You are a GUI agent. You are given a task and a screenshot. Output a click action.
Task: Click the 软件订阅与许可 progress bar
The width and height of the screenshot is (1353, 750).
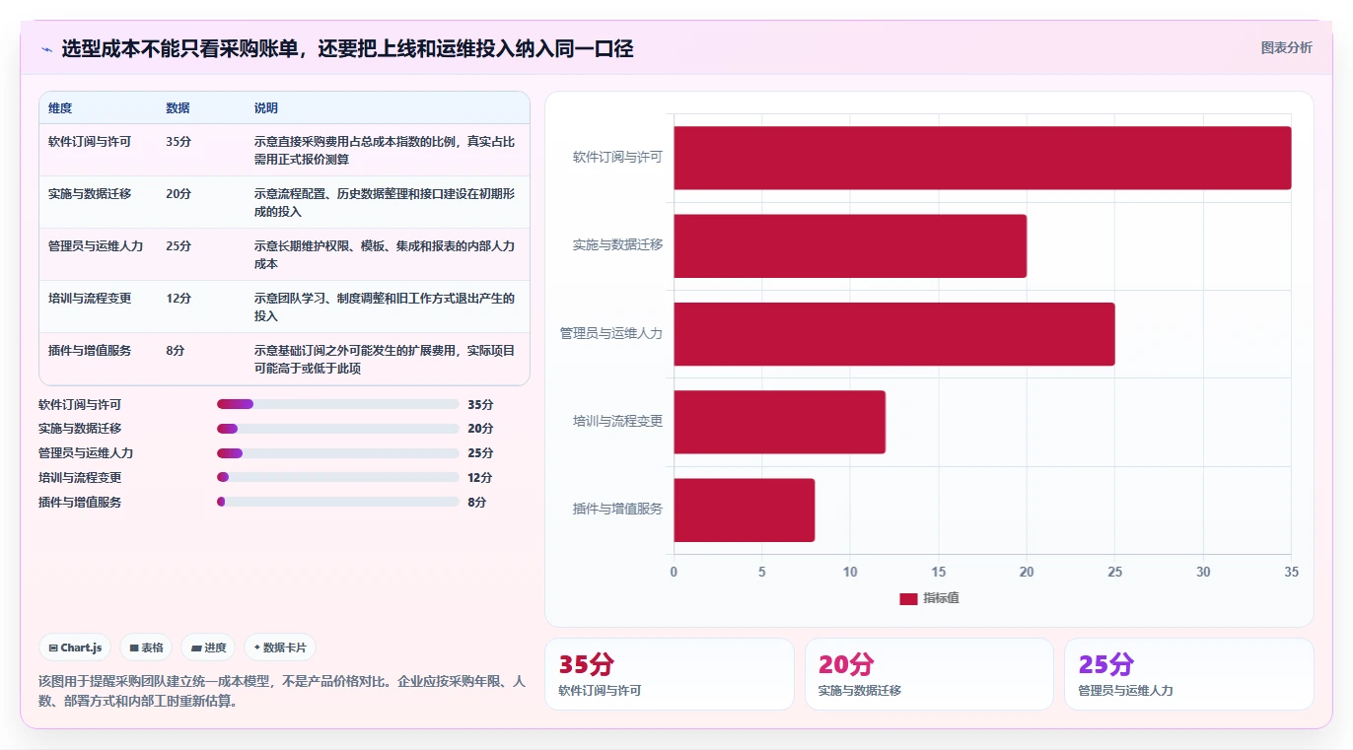coord(337,404)
